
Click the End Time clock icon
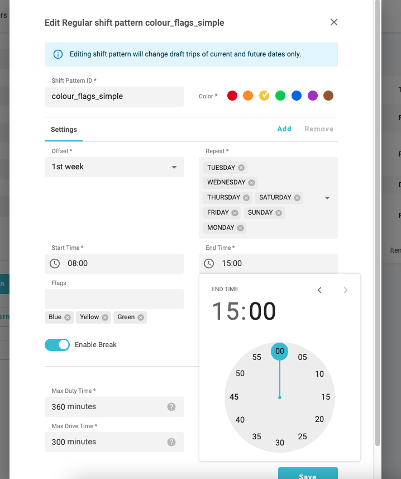[209, 263]
